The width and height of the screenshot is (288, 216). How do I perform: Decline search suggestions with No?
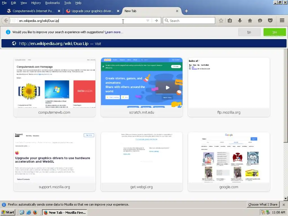(249, 32)
